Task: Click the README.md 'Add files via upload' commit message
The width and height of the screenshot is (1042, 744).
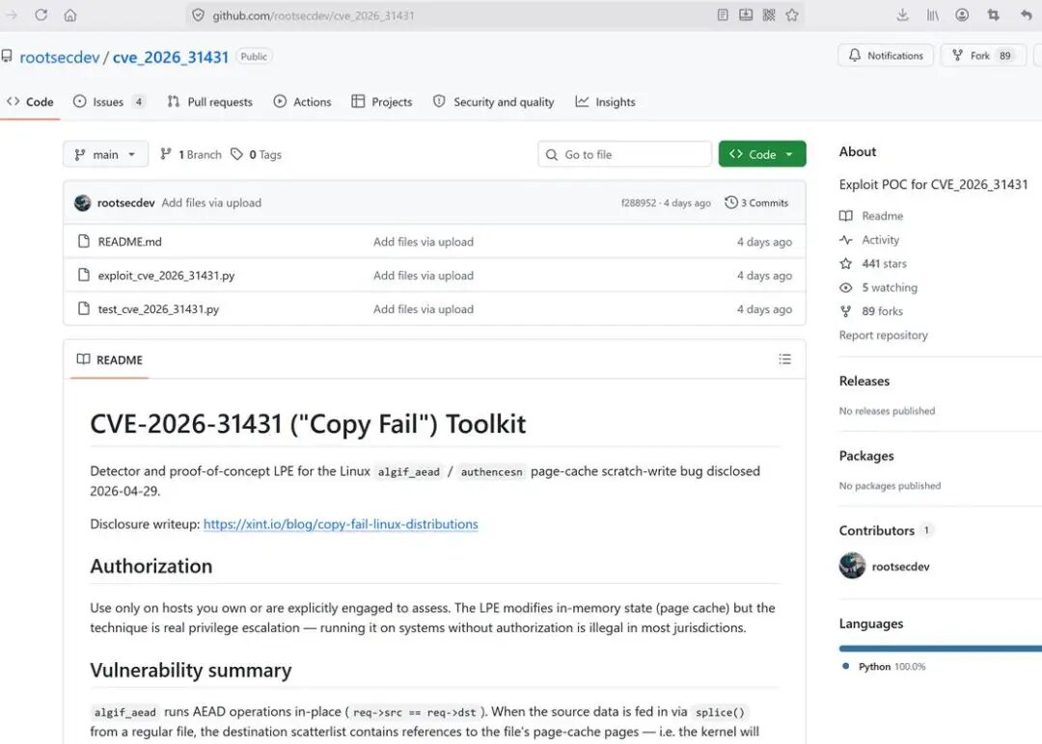Action: click(x=424, y=242)
